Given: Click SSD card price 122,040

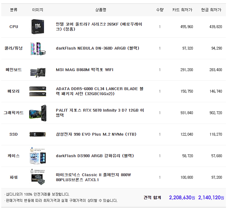Looking at the screenshot, I should [x=187, y=134].
